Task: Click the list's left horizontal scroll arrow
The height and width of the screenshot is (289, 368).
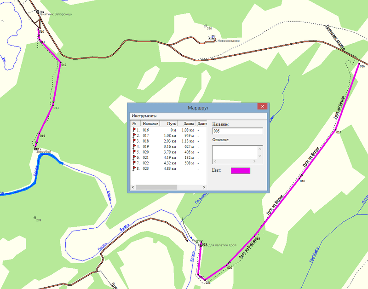Action: [x=133, y=187]
